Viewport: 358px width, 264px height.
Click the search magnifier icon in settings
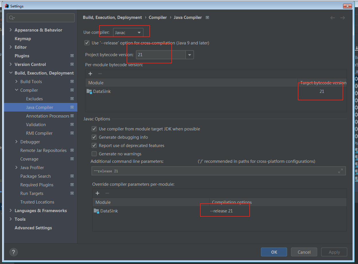coord(11,18)
